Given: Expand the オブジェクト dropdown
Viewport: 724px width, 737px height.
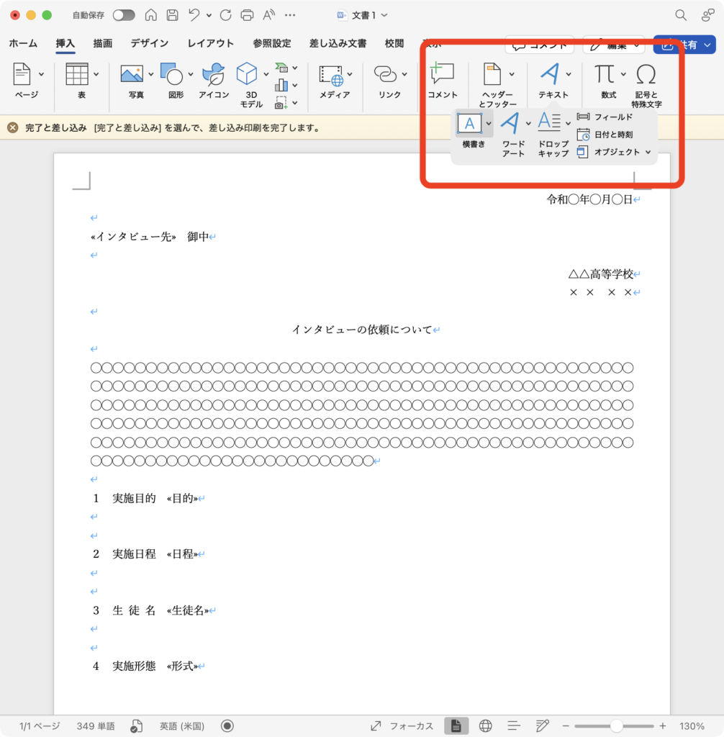Looking at the screenshot, I should (648, 152).
